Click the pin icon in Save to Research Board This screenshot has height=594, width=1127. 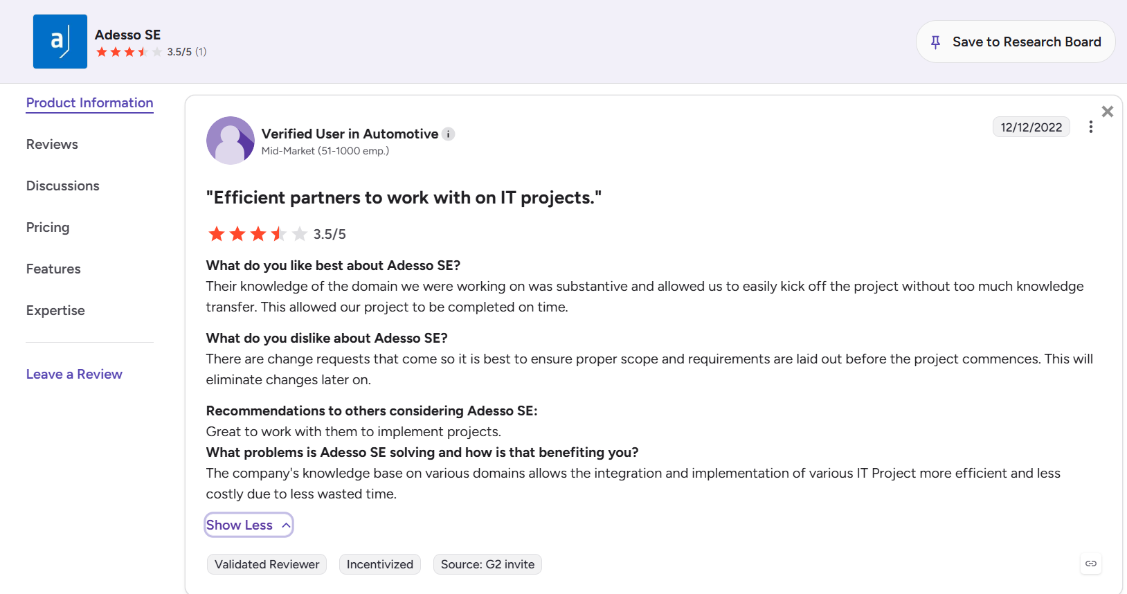point(935,42)
